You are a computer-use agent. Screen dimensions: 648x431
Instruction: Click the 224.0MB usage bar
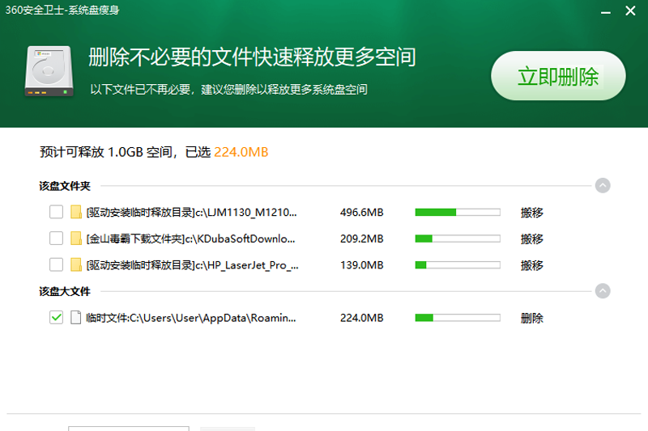coord(458,318)
